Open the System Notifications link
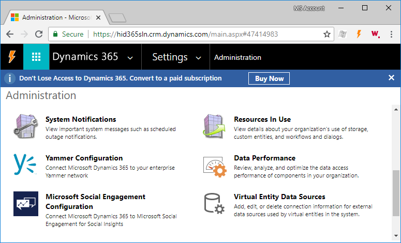 tap(81, 119)
